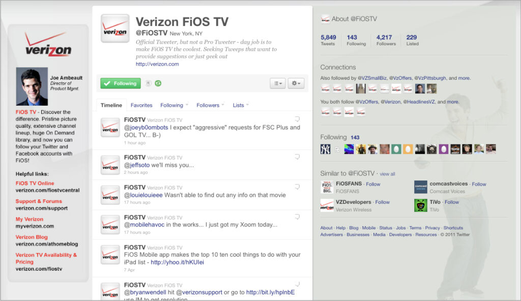521x301 pixels.
Task: Open the @joeyb0ombots mention
Action: click(146, 127)
